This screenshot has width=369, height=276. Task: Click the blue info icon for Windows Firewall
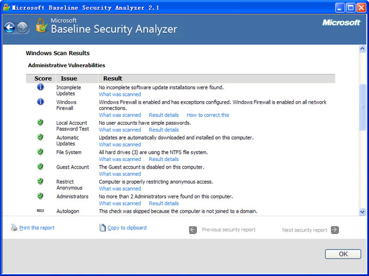point(40,102)
